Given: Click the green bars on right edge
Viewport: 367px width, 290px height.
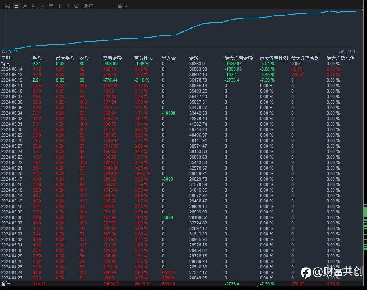Looking at the screenshot, I should [x=365, y=229].
